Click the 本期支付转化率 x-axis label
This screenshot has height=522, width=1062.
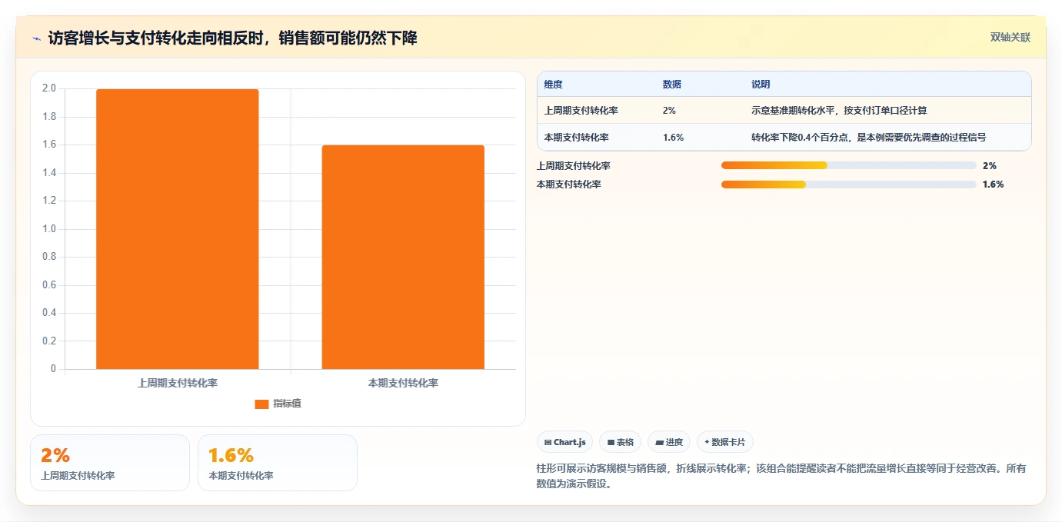[403, 383]
